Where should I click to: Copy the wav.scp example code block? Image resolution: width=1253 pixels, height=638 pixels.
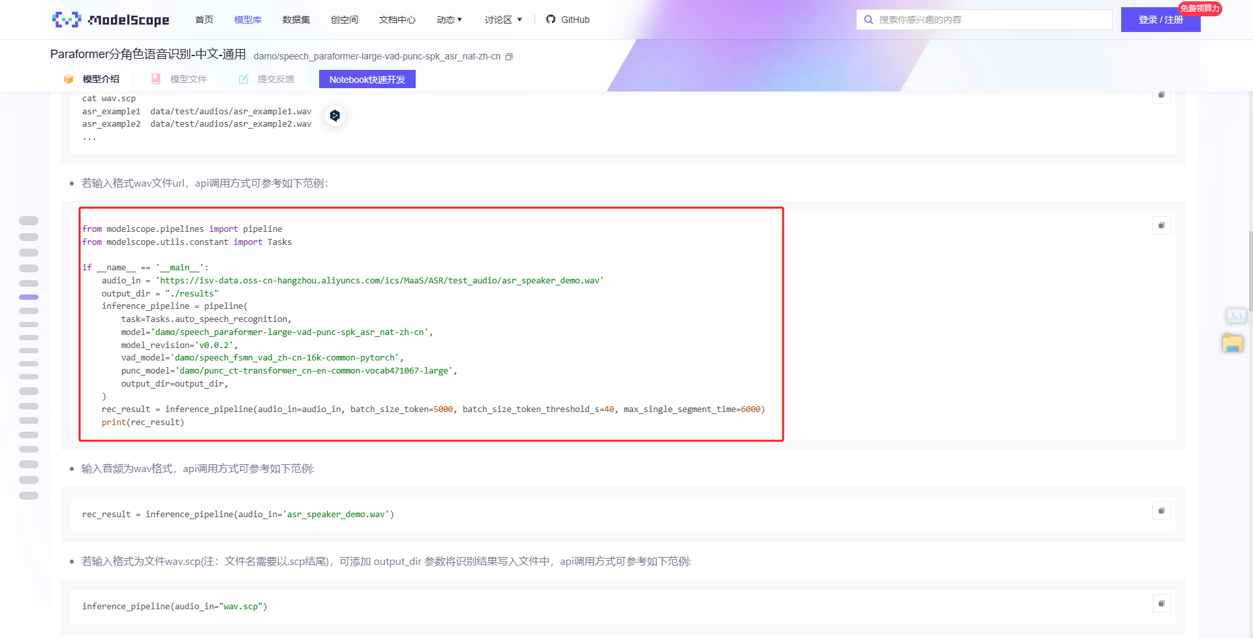1161,95
